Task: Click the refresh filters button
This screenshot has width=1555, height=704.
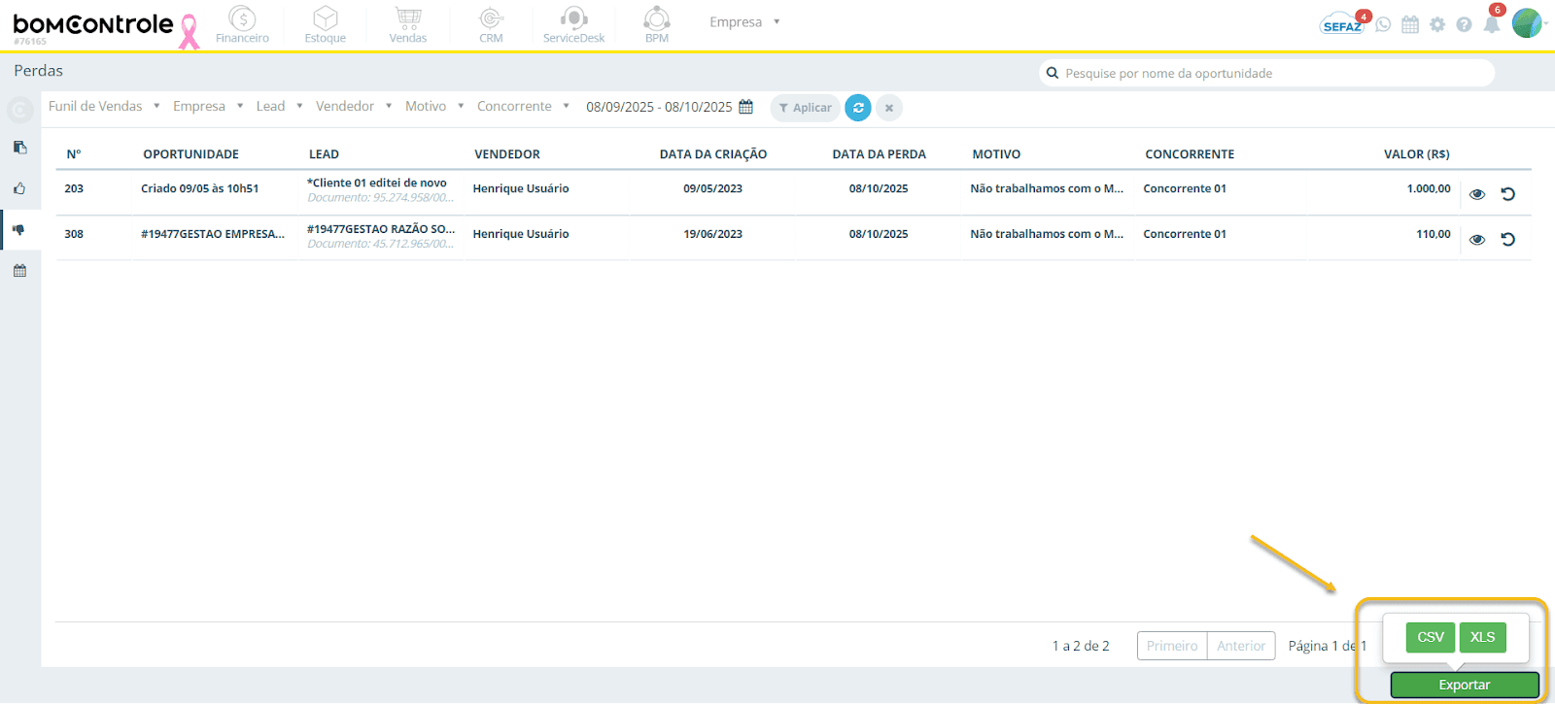Action: tap(858, 108)
